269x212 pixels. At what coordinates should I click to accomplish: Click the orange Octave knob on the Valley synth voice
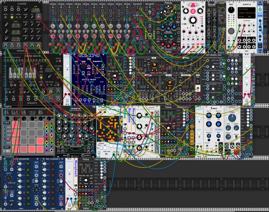[x=154, y=64]
